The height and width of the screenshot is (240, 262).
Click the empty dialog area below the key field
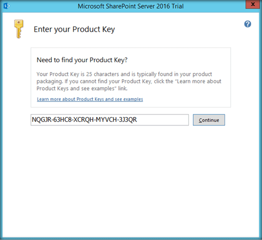pos(131,183)
